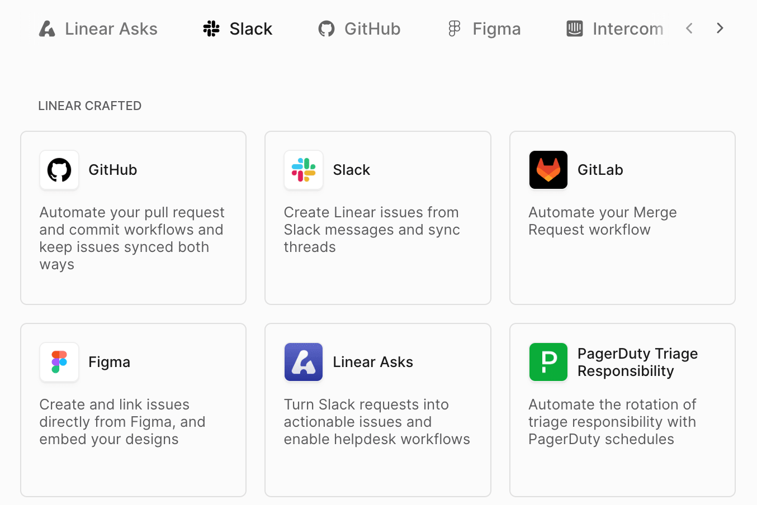Open the GitHub integration card title
Viewport: 757px width, 505px height.
pyautogui.click(x=113, y=170)
